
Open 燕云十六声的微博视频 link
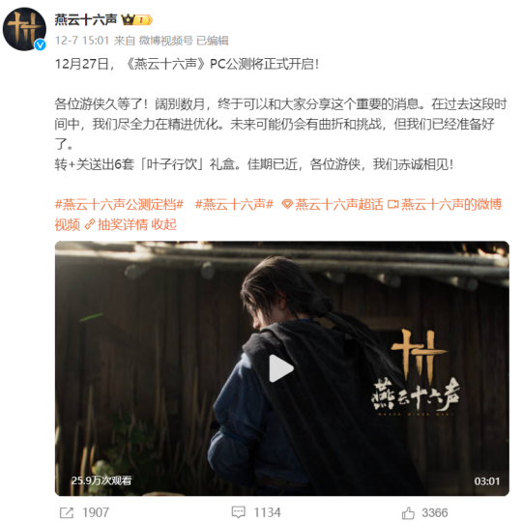click(x=278, y=215)
